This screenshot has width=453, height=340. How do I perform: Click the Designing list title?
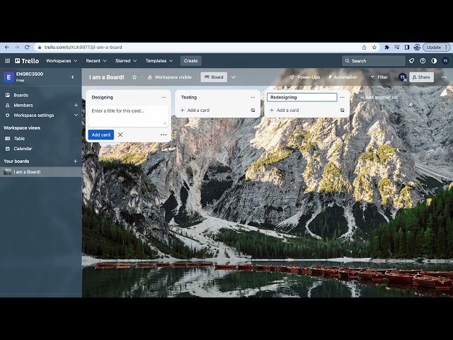102,98
